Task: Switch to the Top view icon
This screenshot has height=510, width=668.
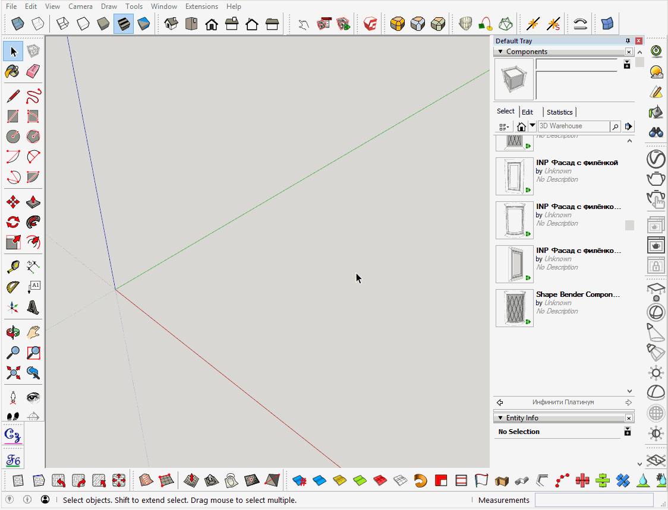Action: point(191,24)
